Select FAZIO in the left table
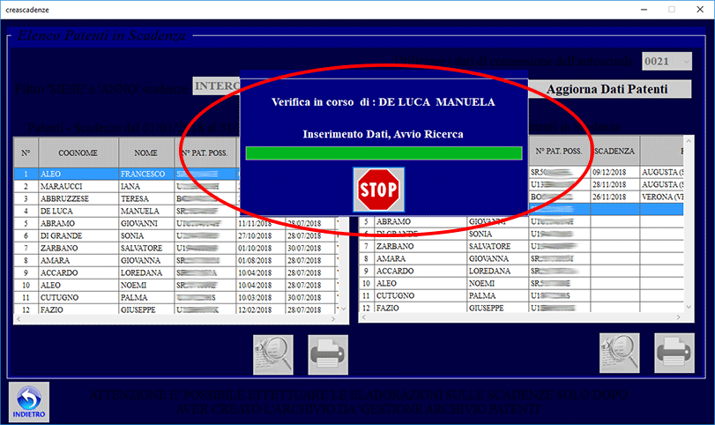The height and width of the screenshot is (425, 715). [51, 309]
